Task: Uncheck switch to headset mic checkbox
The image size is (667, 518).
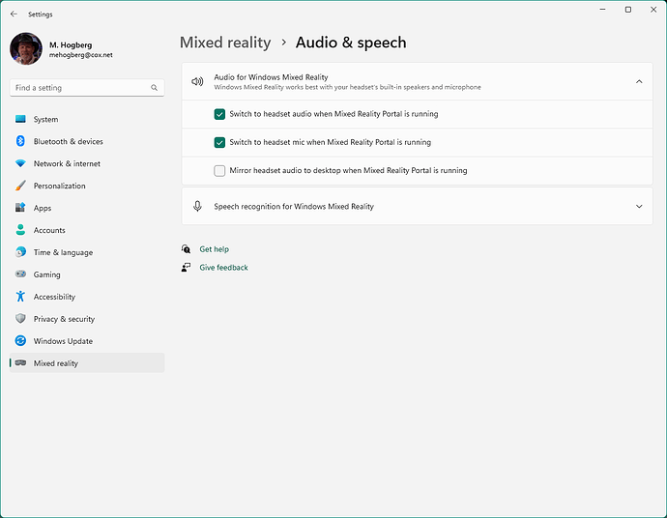Action: tap(219, 142)
